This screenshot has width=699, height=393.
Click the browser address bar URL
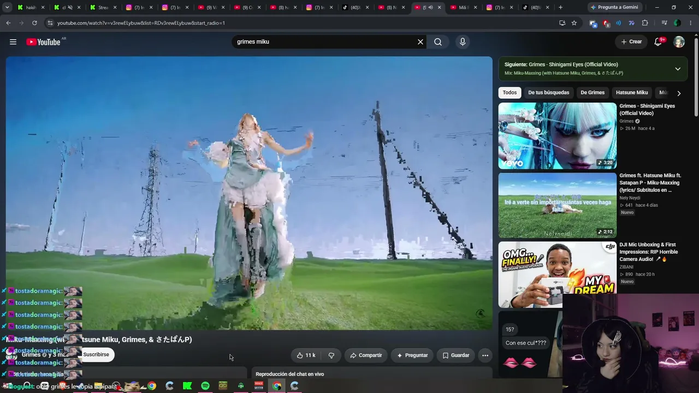(141, 23)
